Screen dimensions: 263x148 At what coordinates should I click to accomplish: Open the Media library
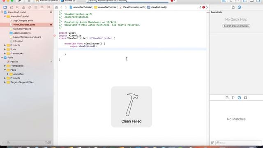(246, 98)
